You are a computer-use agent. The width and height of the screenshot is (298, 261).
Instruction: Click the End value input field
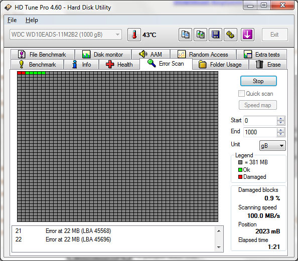point(260,132)
